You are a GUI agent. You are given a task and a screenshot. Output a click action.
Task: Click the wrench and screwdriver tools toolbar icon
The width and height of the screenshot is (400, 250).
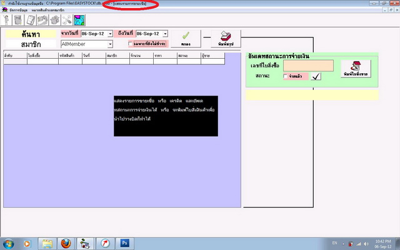[67, 19]
